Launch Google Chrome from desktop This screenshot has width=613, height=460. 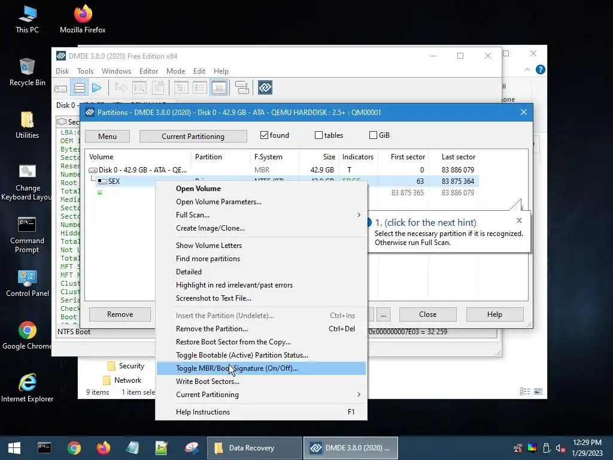coord(27,335)
